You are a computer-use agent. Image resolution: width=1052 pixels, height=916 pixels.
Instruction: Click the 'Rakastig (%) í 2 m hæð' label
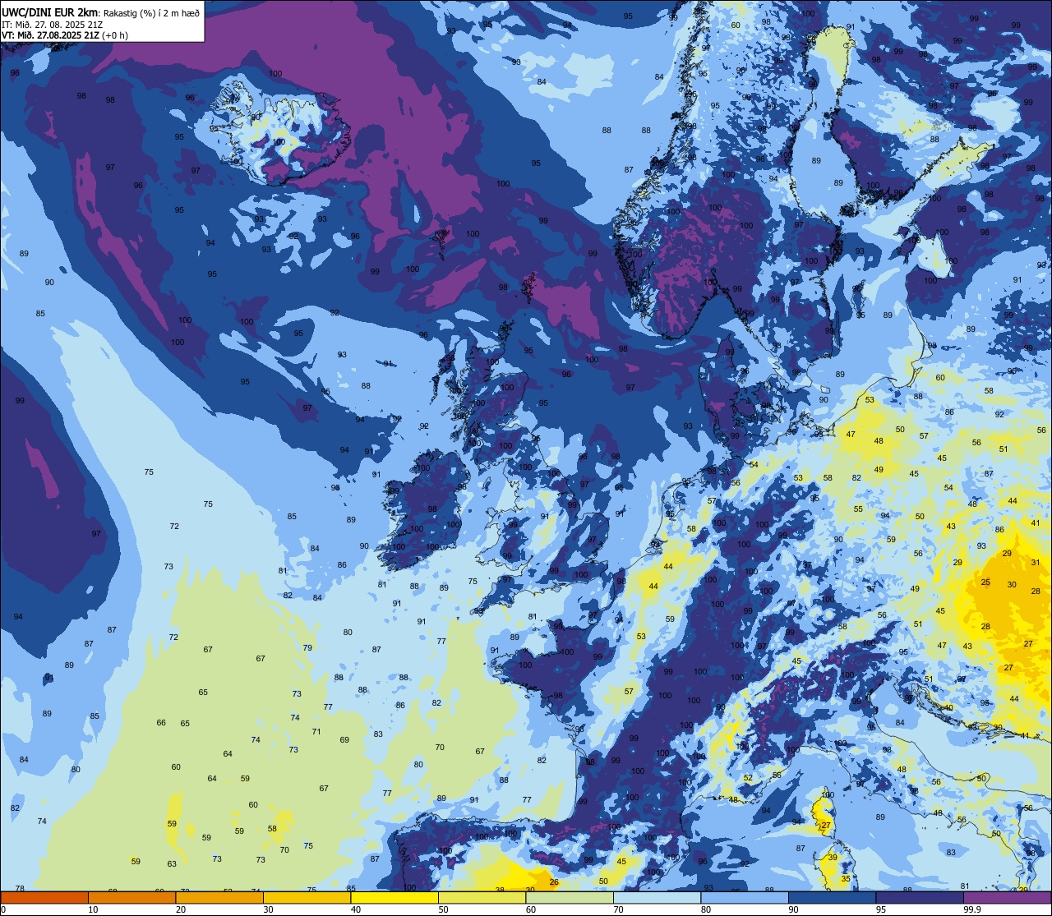click(x=151, y=13)
